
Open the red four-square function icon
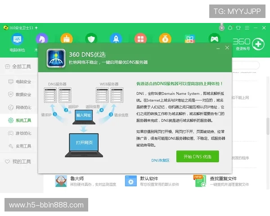[x=140, y=39]
